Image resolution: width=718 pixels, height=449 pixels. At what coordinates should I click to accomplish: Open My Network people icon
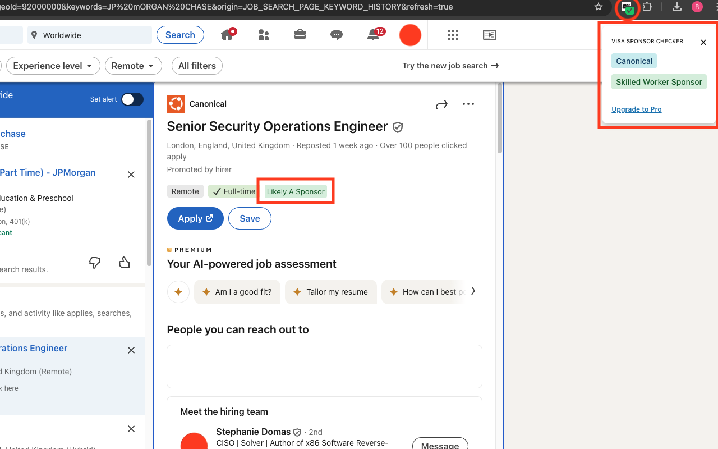tap(264, 35)
